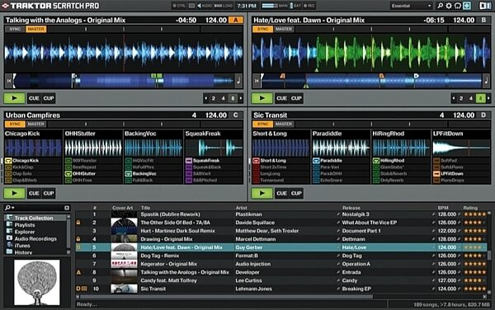Click CUE on Deck A
The width and height of the screenshot is (495, 310).
pos(34,98)
